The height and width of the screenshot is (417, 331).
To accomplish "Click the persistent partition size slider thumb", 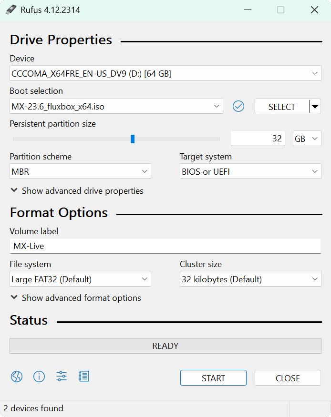I will 133,139.
